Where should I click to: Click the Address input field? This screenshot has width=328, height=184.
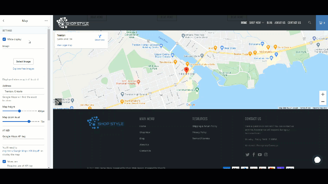(23, 91)
